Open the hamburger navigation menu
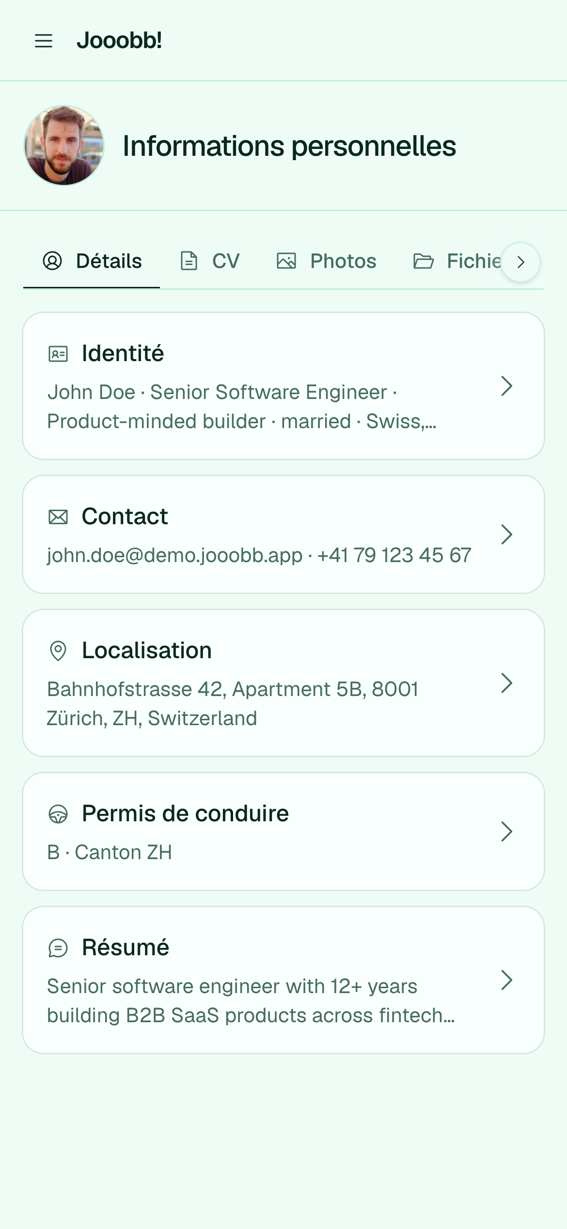The width and height of the screenshot is (567, 1229). 44,41
